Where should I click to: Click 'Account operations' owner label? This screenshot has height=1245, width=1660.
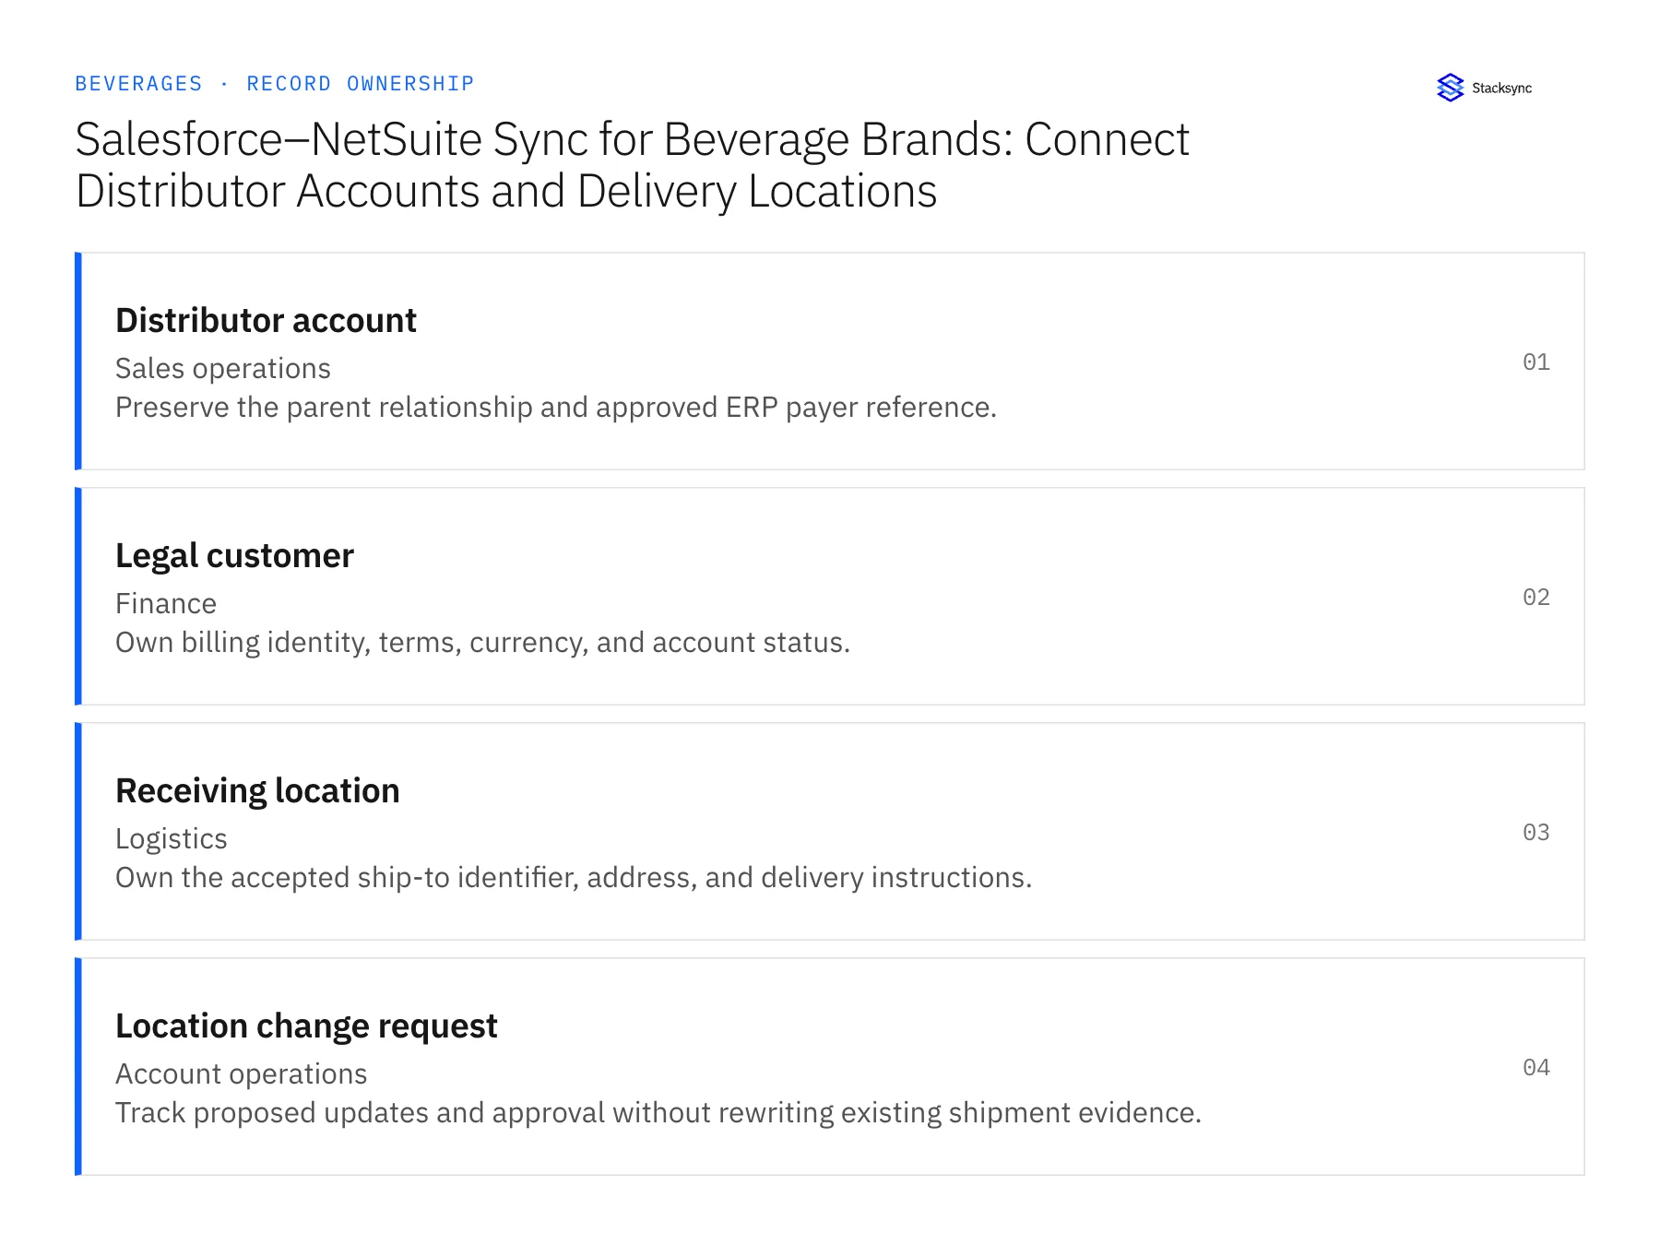pyautogui.click(x=242, y=1074)
